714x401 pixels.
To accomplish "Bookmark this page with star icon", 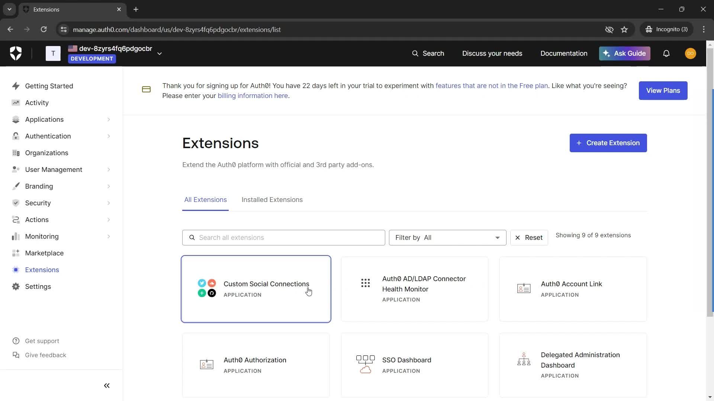I will click(x=624, y=30).
